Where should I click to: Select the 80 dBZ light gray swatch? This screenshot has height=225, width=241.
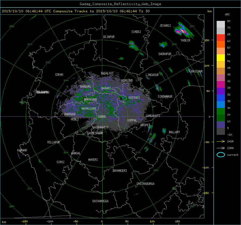[221, 24]
